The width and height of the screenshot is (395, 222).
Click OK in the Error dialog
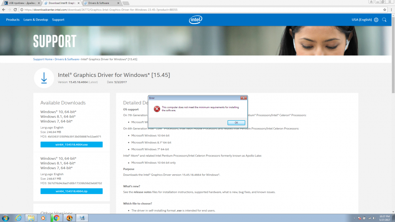(x=236, y=123)
